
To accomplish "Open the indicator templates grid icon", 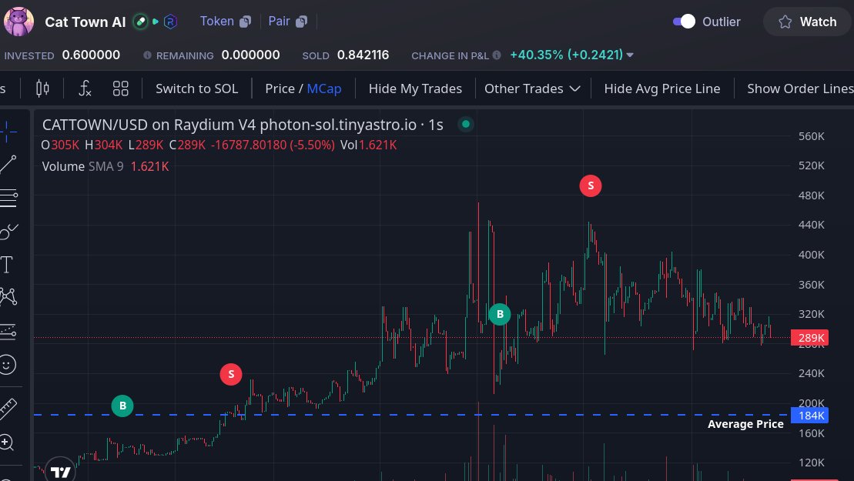I will [x=120, y=89].
